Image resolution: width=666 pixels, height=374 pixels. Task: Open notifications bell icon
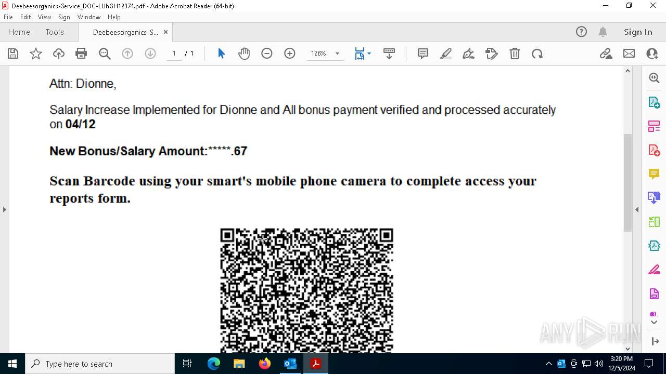[x=603, y=32]
